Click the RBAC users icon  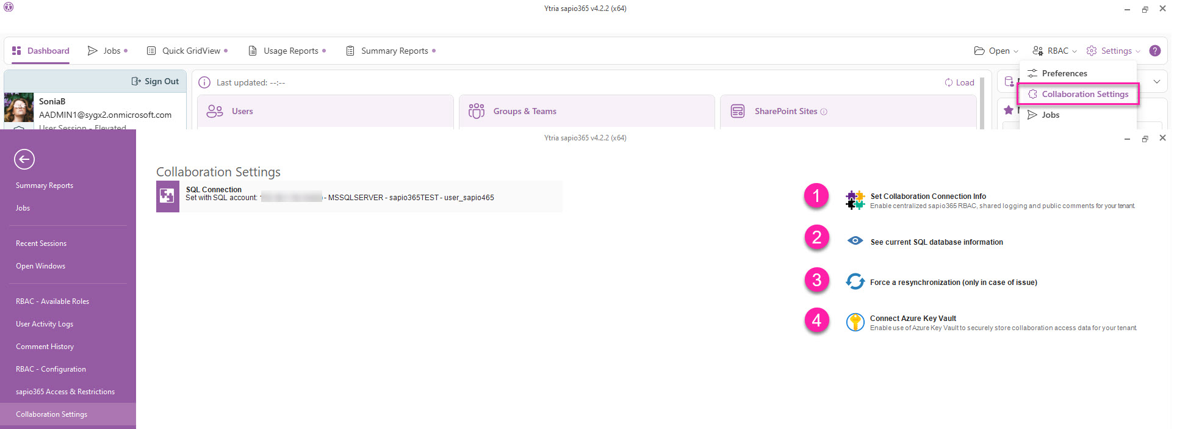[1038, 51]
